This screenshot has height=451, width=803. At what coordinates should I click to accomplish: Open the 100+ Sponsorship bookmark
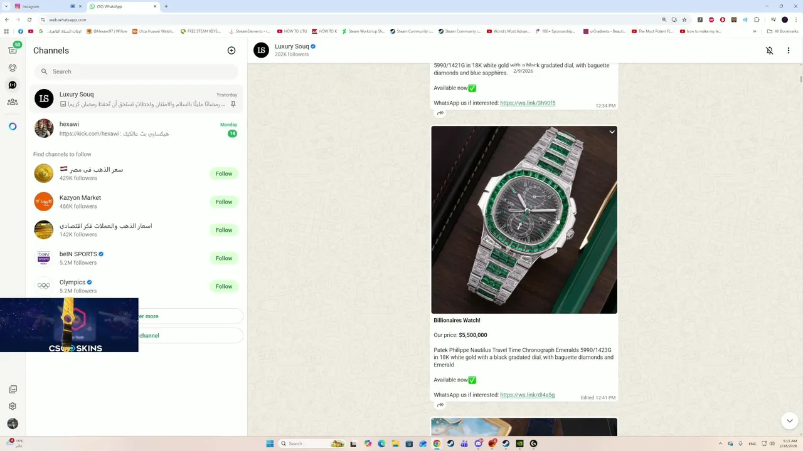point(555,31)
